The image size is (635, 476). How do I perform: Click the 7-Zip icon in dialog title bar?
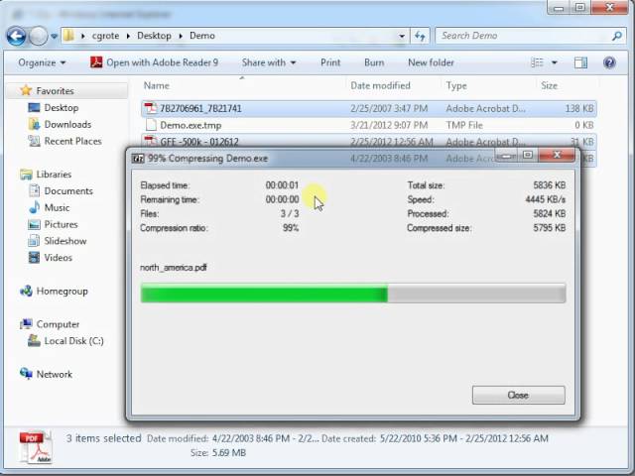click(138, 159)
